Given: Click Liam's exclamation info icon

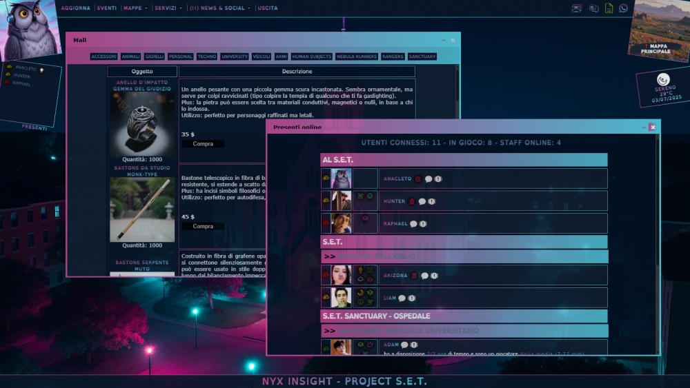Looking at the screenshot, I should tap(411, 298).
